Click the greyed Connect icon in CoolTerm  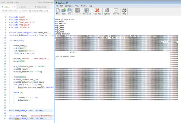78,11
